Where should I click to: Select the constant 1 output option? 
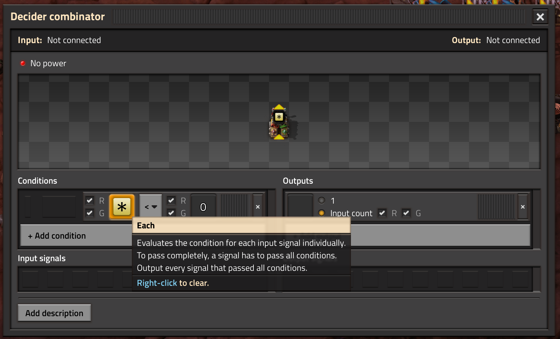tap(322, 200)
